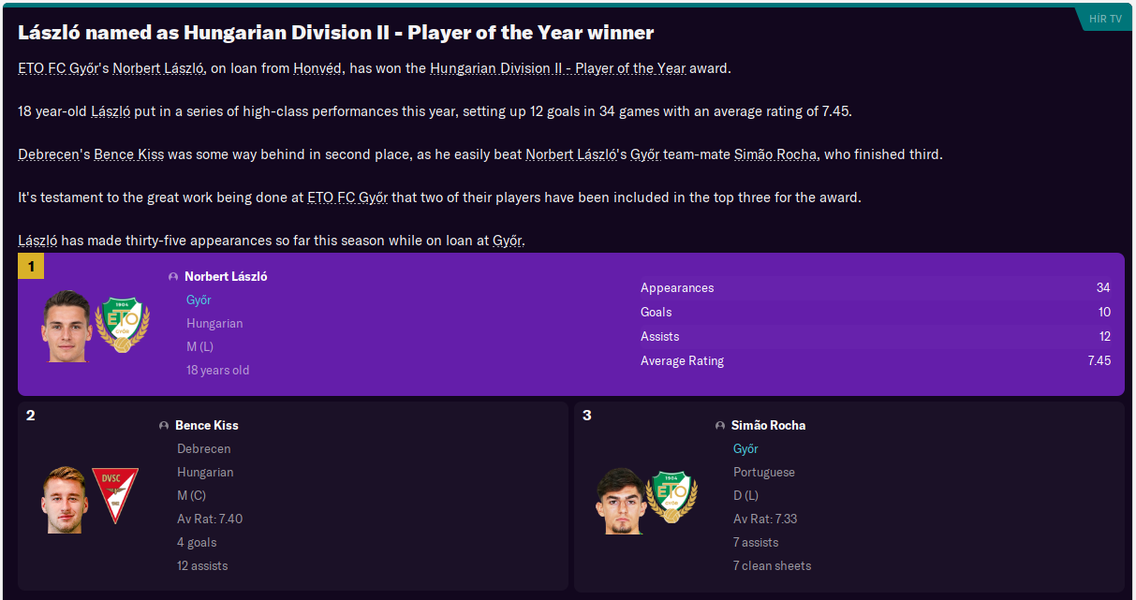Click the Győr club badge beside Simão Rocha's photo
The image size is (1136, 600).
point(671,496)
